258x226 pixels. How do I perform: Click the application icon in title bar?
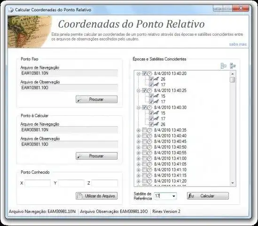point(11,10)
